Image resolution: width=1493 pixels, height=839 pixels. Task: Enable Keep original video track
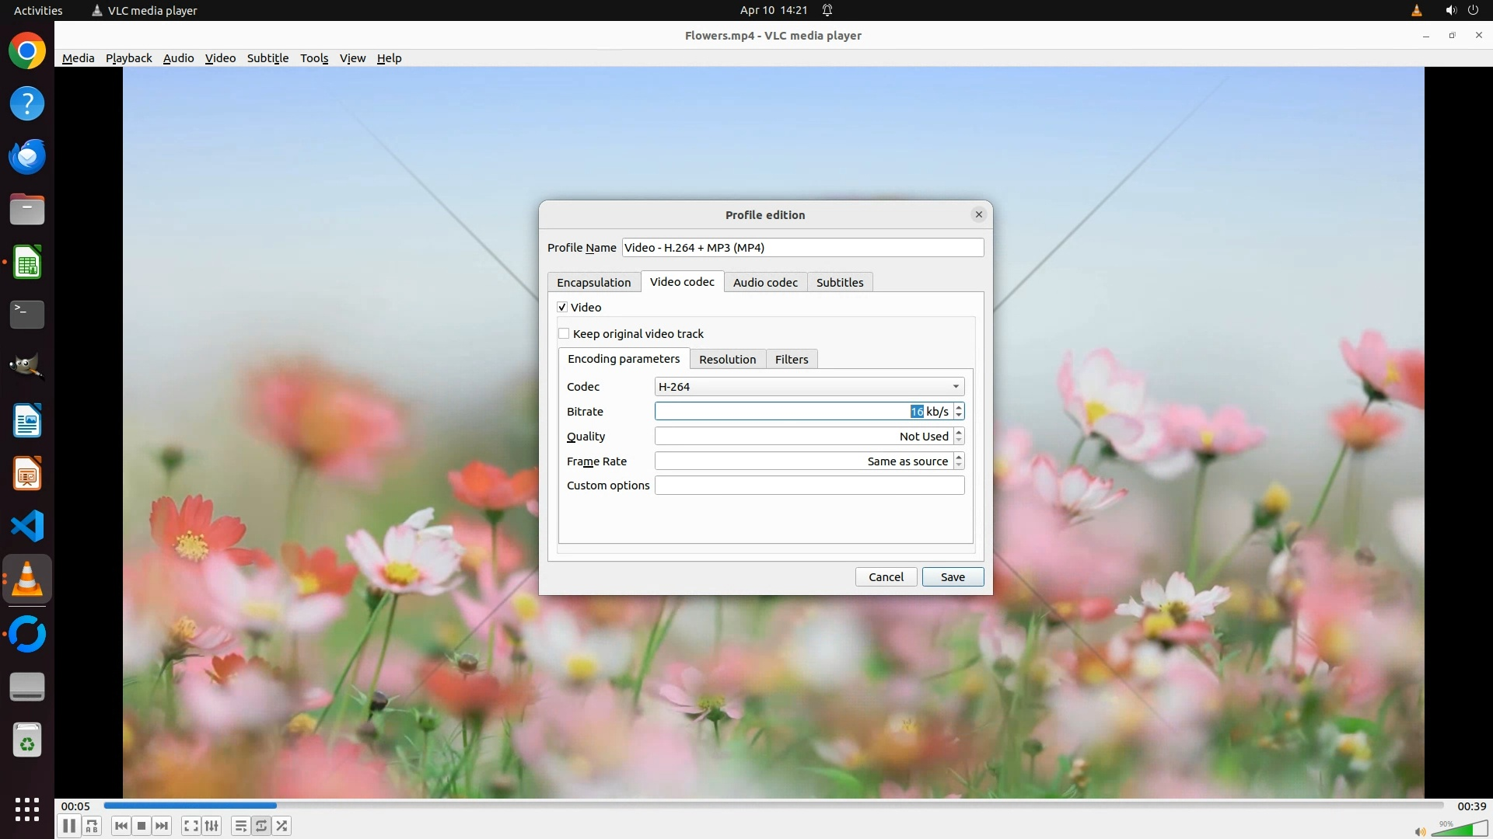[564, 334]
